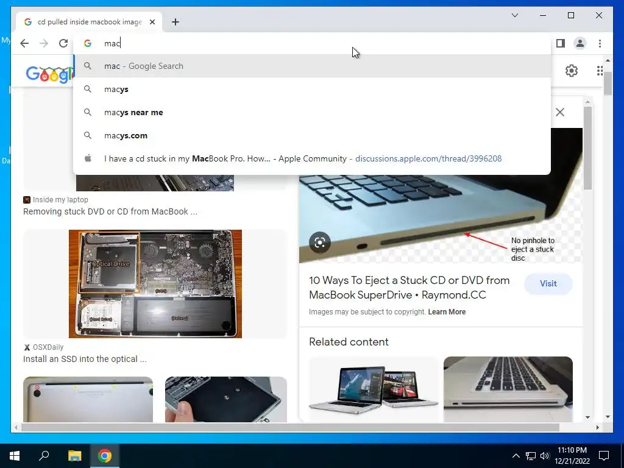Screen dimensions: 624x468
Task: Open the volume tray icon
Action: pyautogui.click(x=544, y=456)
